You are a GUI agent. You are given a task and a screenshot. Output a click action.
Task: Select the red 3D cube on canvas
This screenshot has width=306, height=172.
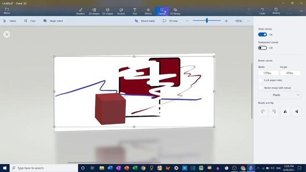pos(110,109)
